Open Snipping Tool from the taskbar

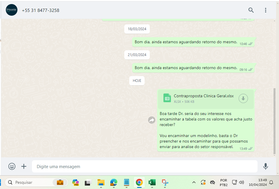tap(165, 182)
